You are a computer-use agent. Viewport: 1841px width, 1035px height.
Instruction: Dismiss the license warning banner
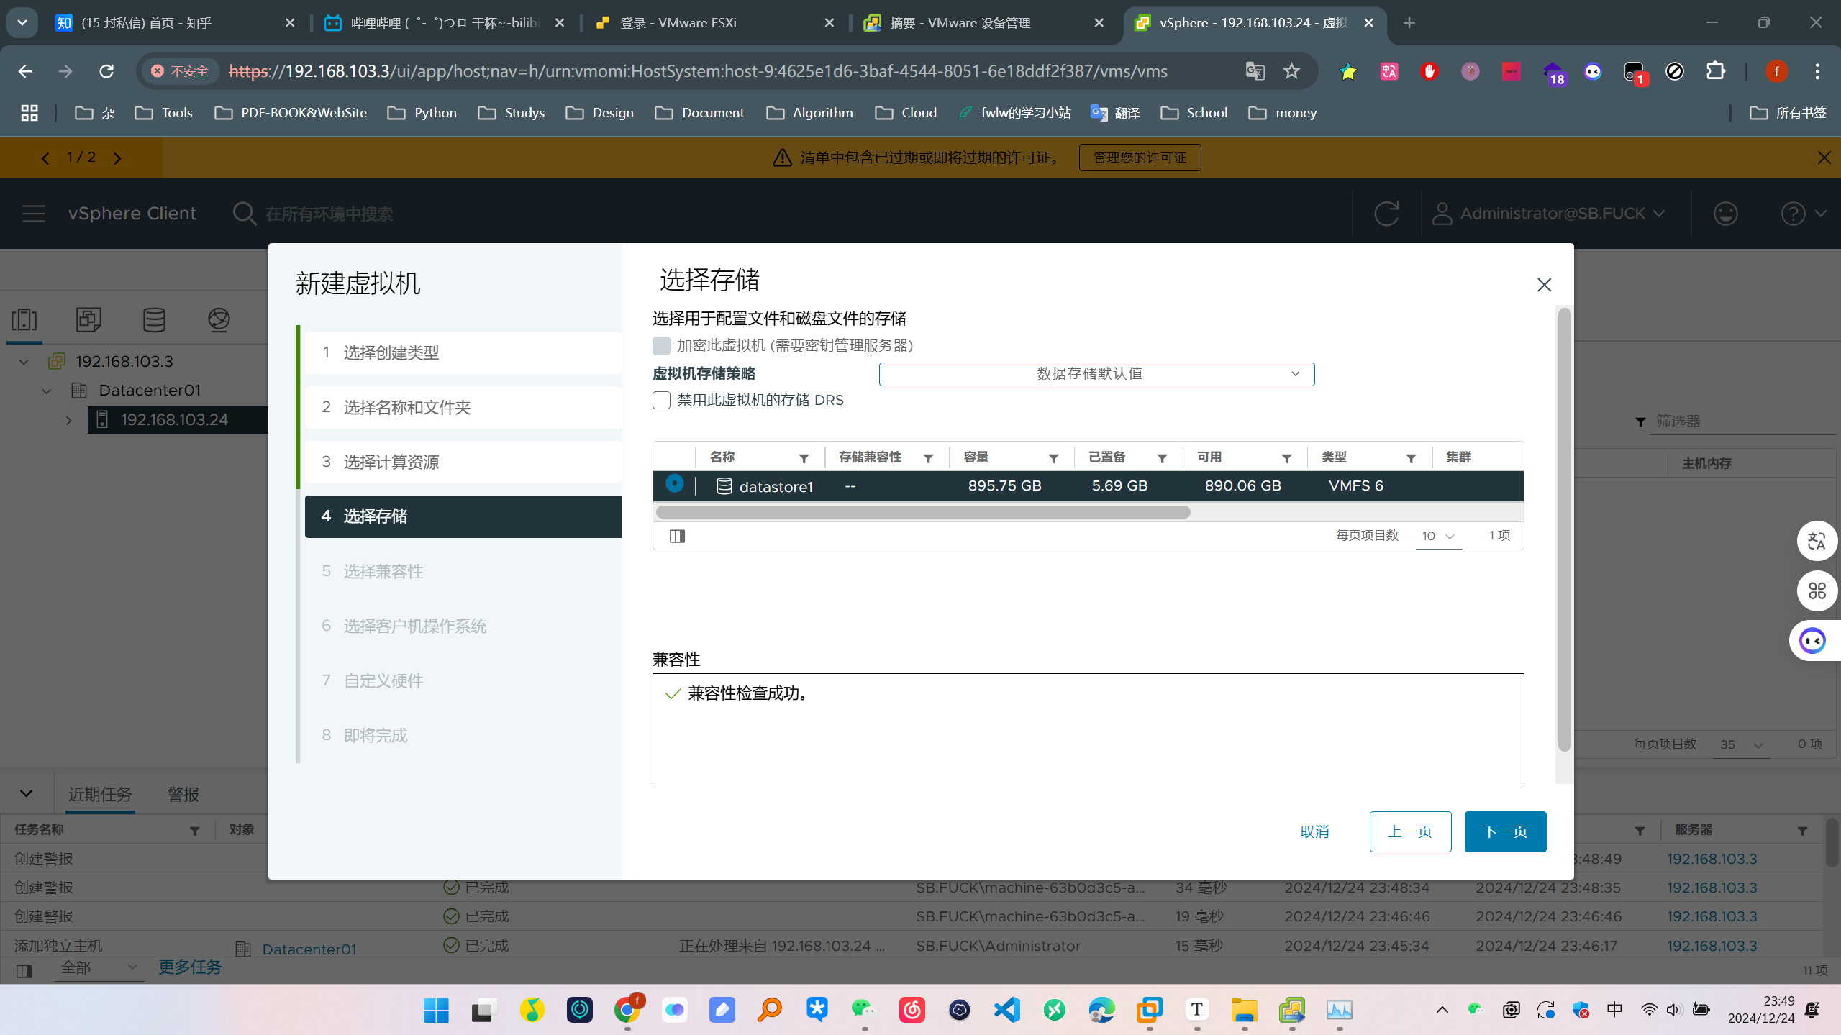[1824, 158]
